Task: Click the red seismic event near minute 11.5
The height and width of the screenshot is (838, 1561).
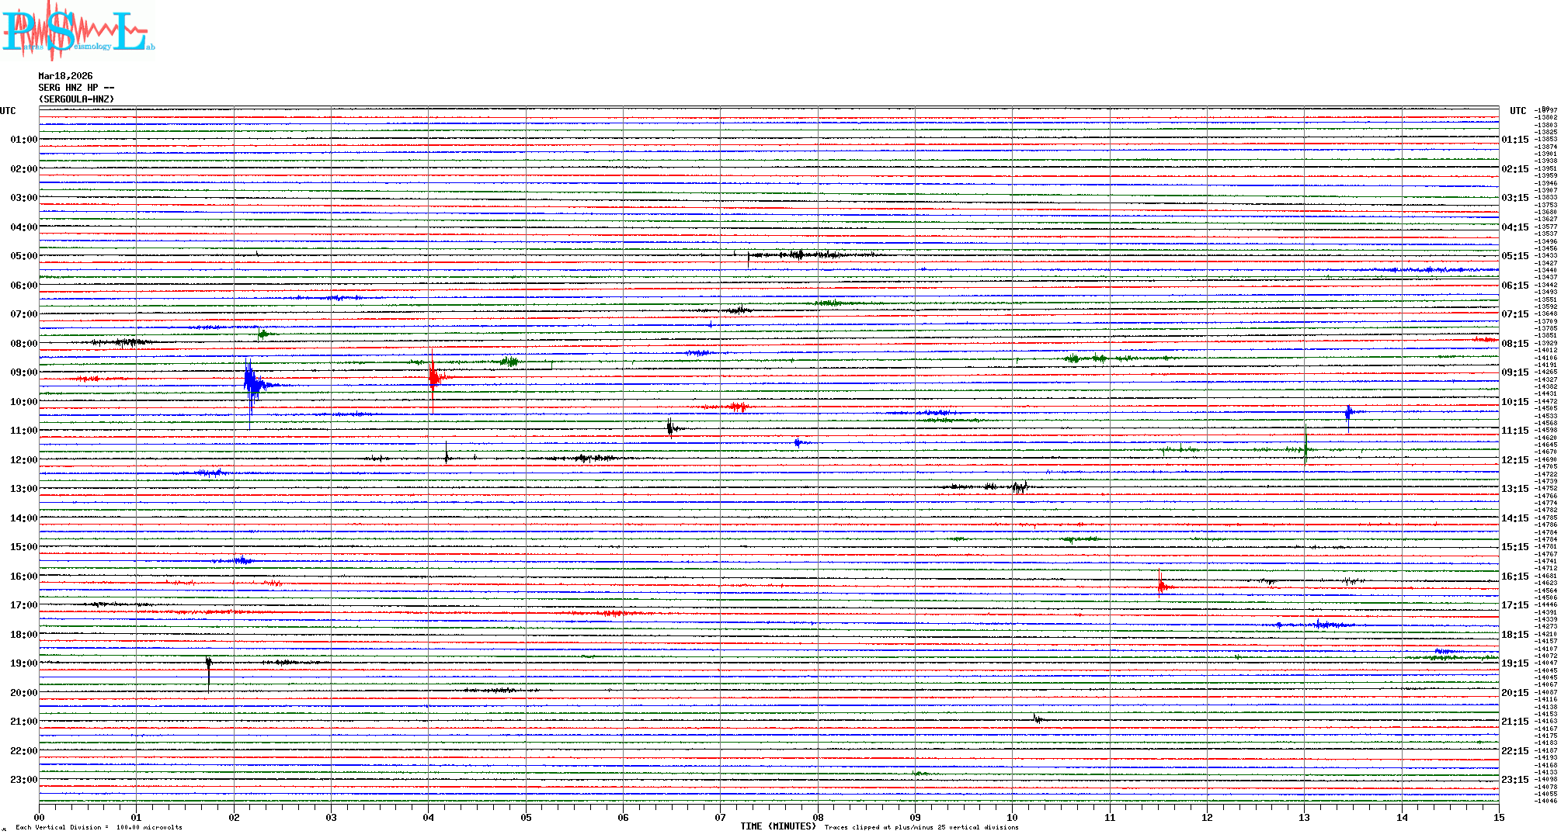Action: 1161,584
